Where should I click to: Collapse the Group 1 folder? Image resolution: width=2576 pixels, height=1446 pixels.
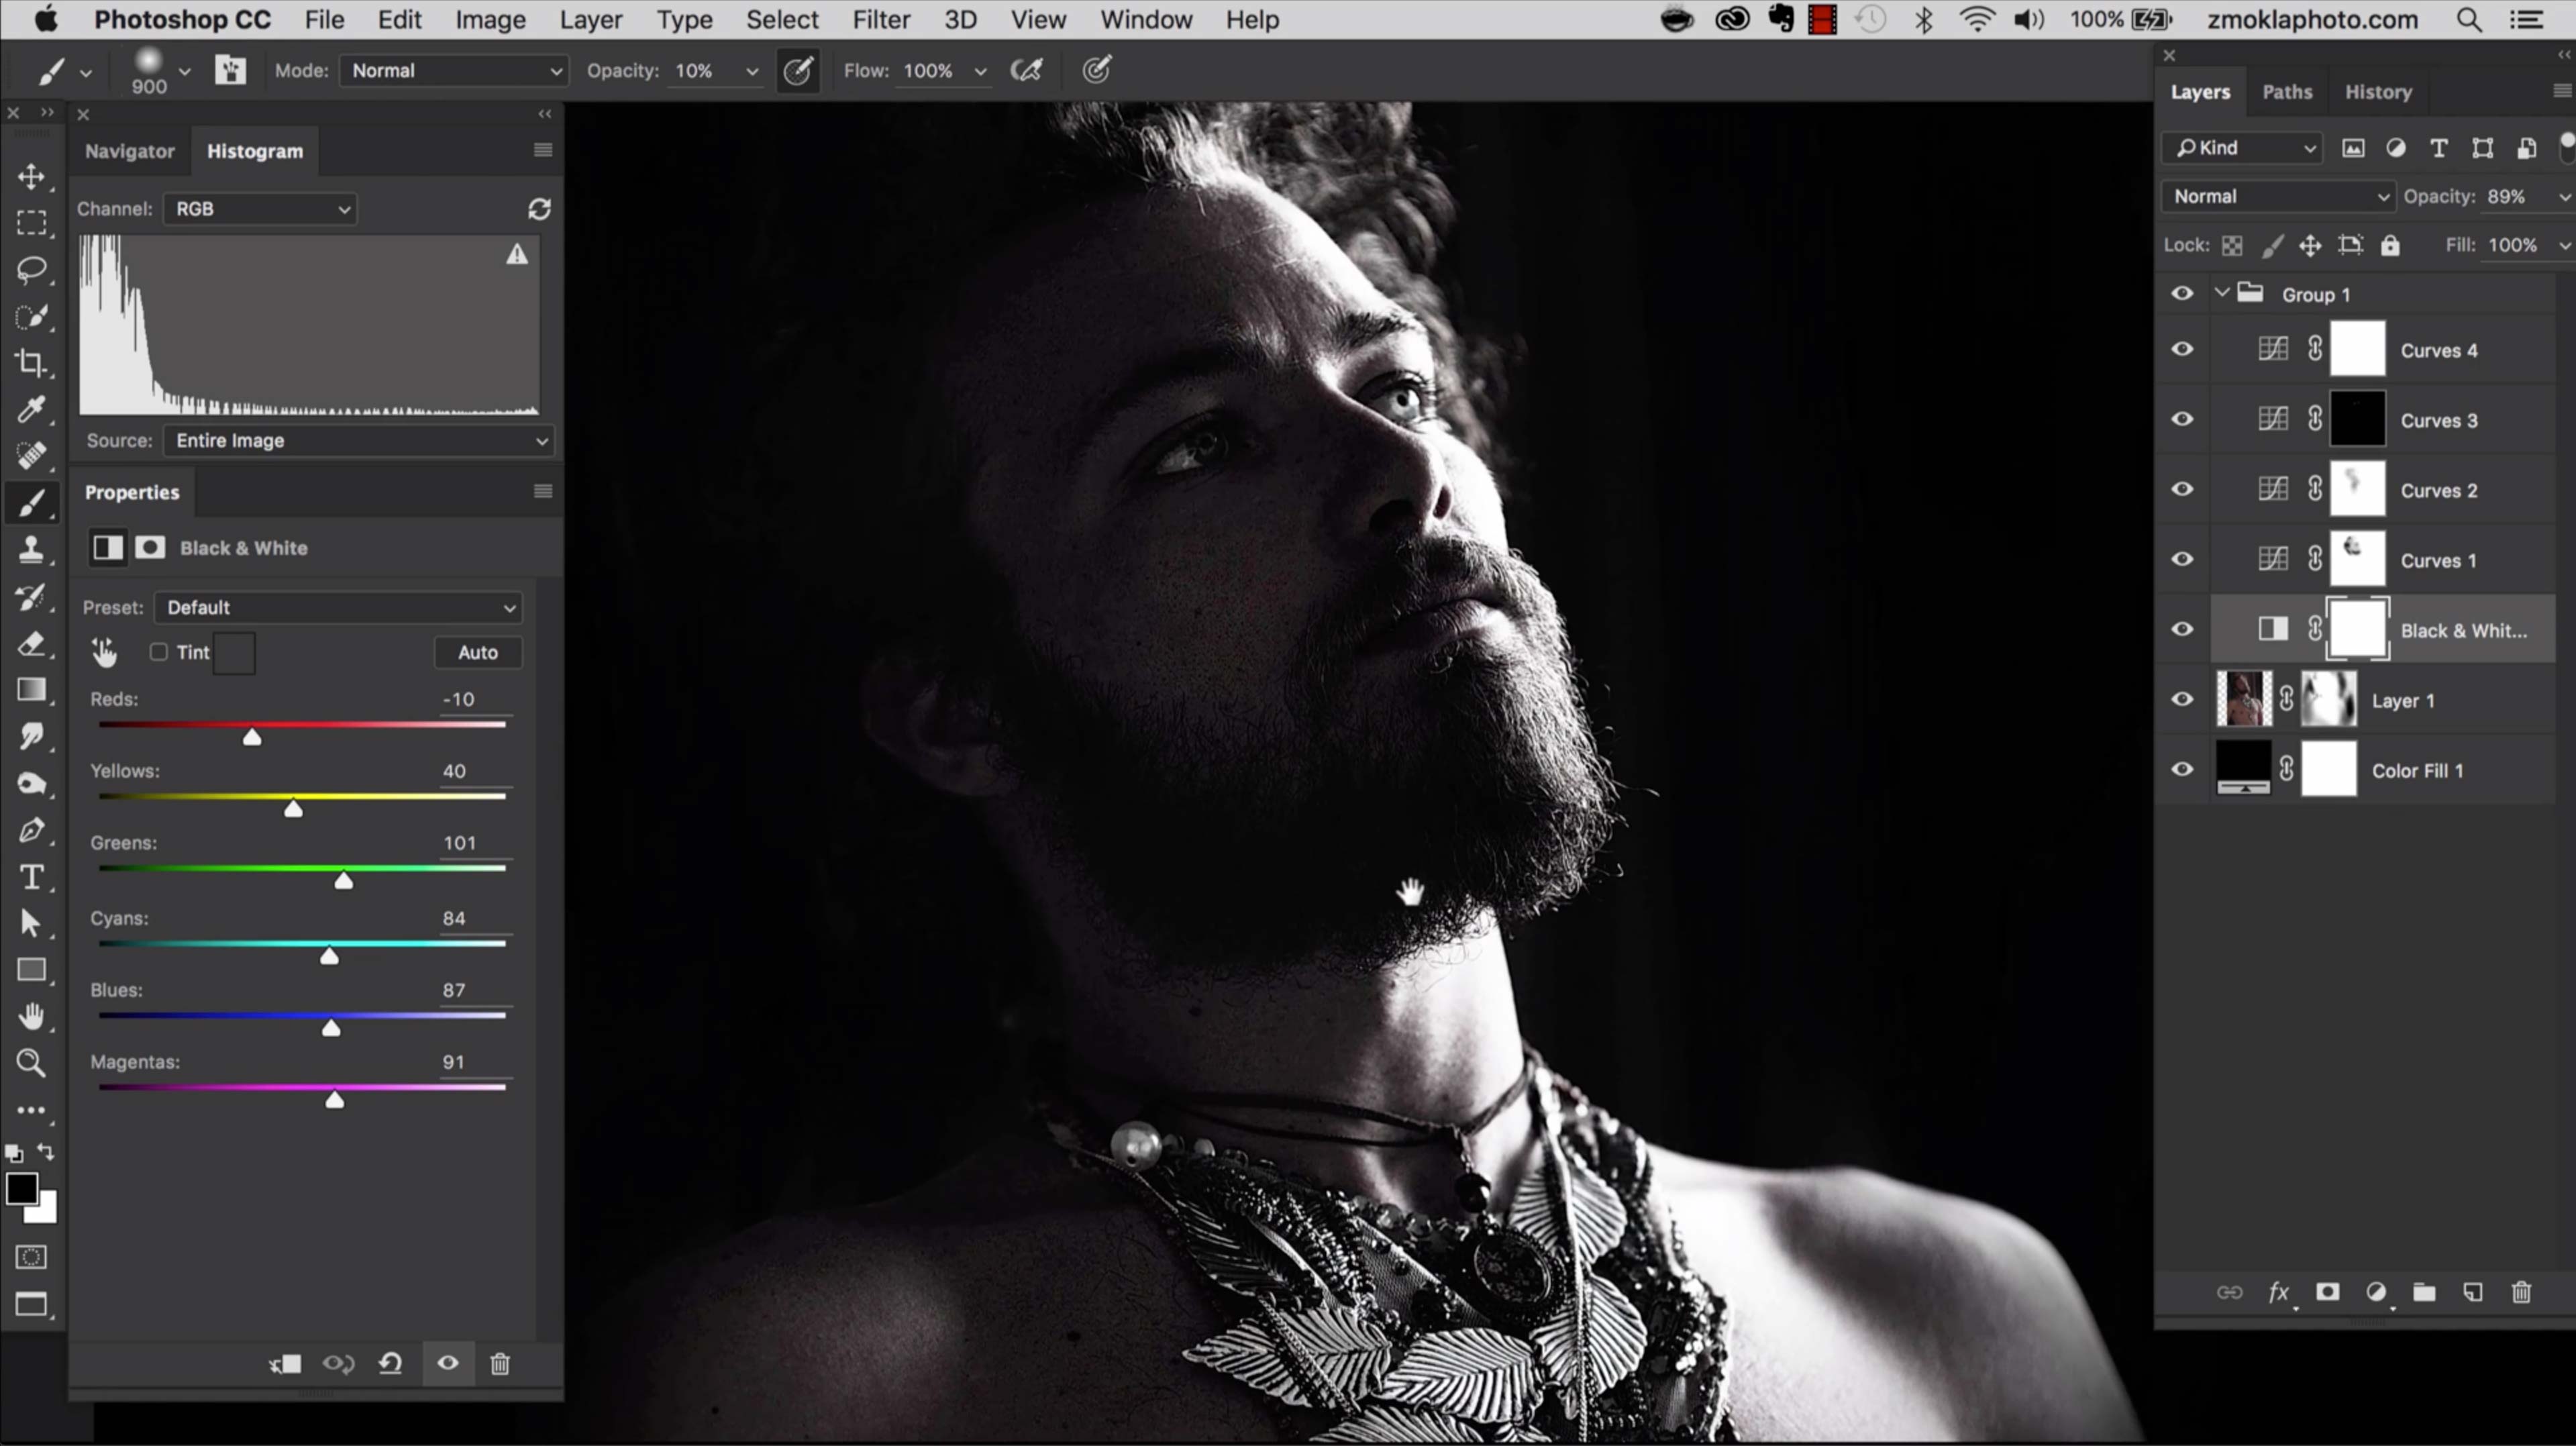pos(2222,293)
